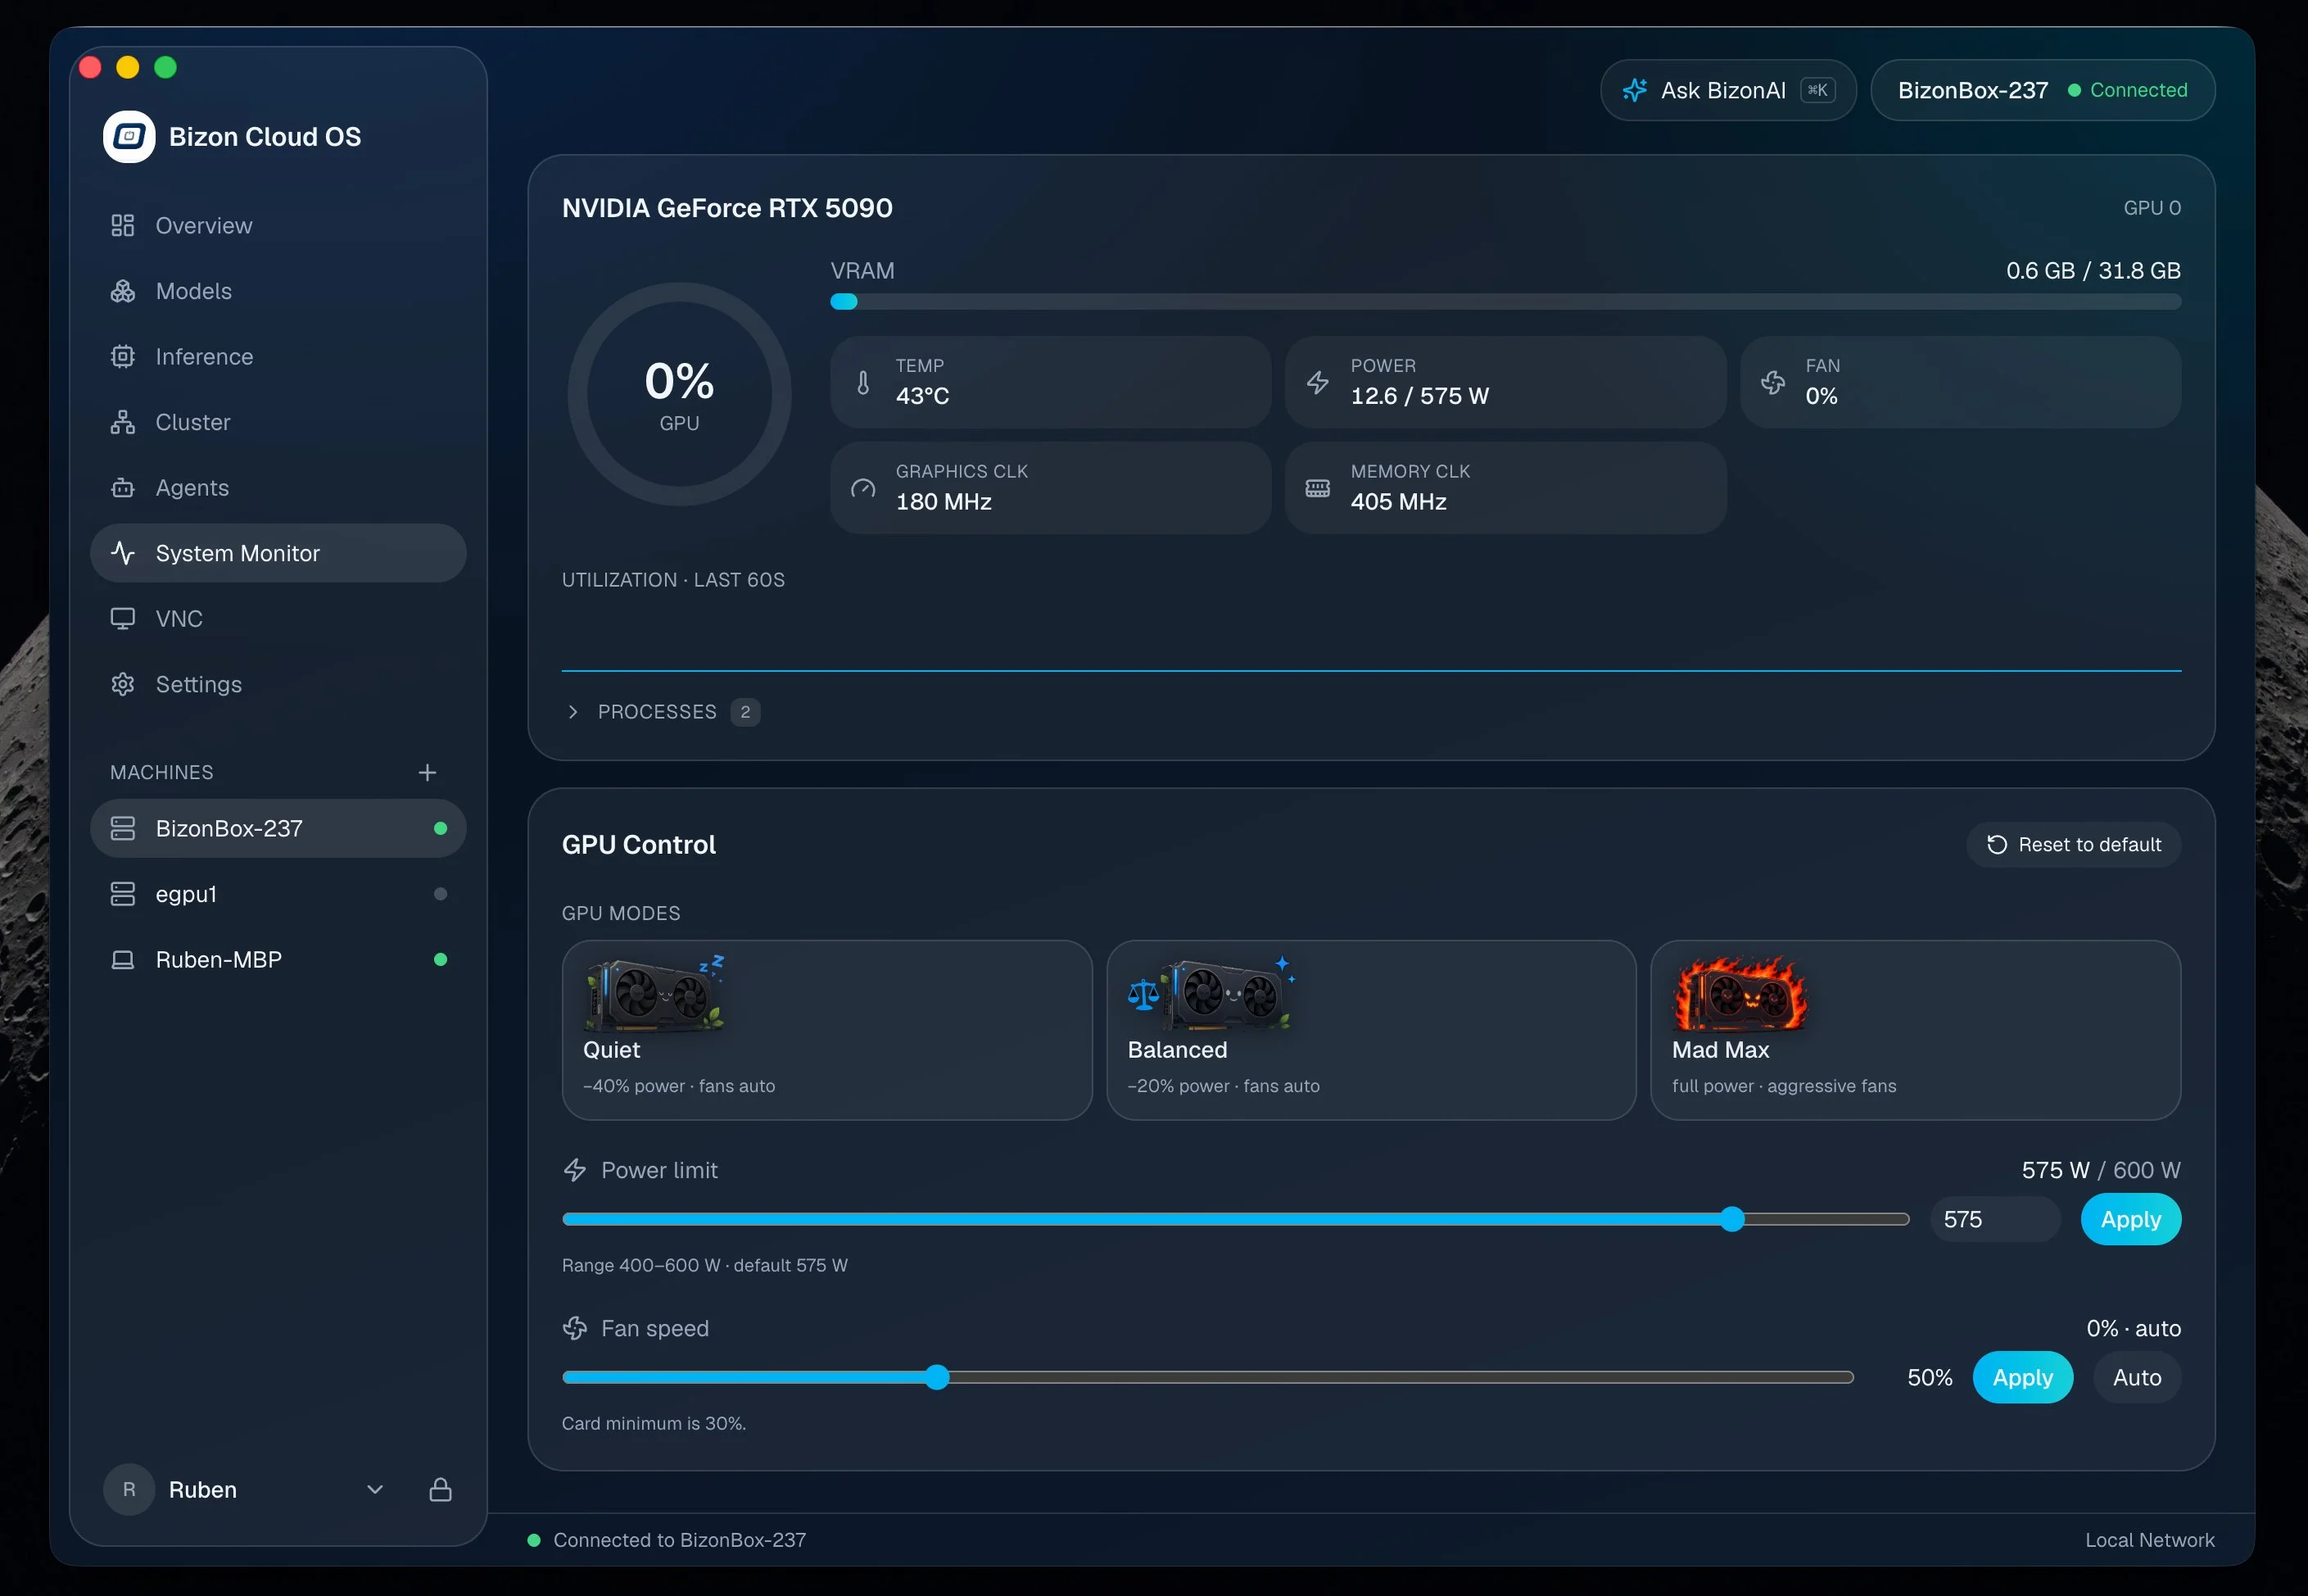Click the memory chip icon in MEMORY CLK
The width and height of the screenshot is (2308, 1596).
click(x=1319, y=488)
